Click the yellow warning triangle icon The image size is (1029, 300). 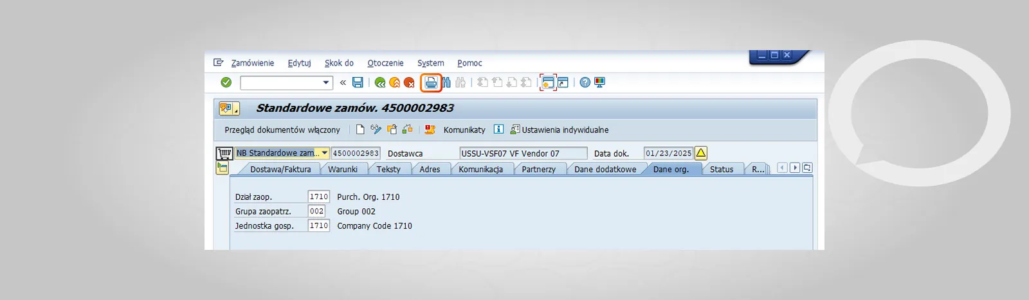tap(701, 153)
